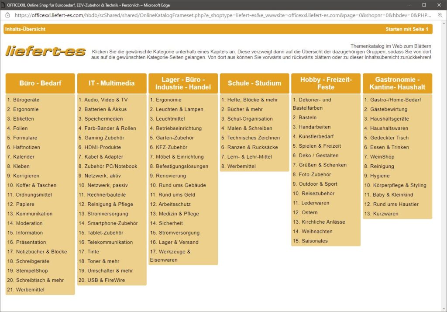447x312 pixels.
Task: Open 'Dekorier- und Bastelfarben' category
Action: (312, 104)
